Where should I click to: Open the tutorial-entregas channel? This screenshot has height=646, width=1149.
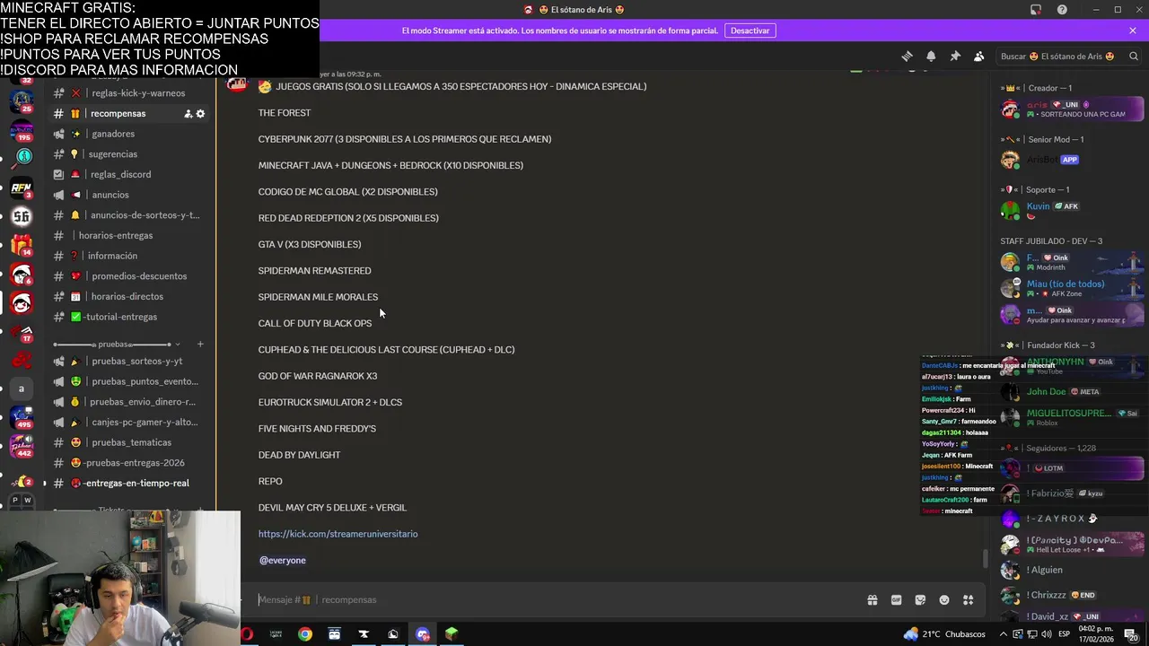[129, 317]
